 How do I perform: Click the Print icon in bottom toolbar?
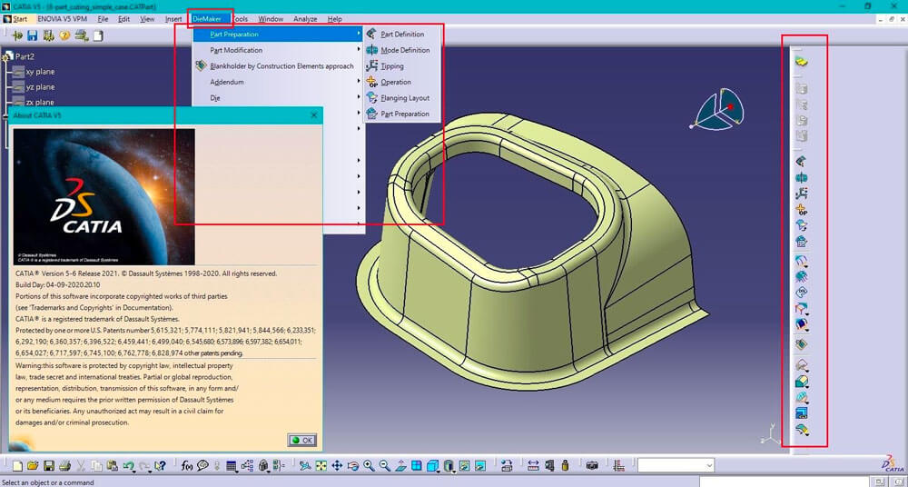coord(64,465)
